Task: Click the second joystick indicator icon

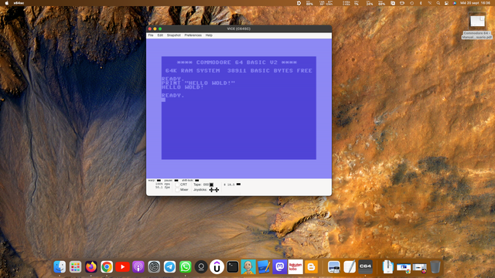Action: click(x=217, y=190)
